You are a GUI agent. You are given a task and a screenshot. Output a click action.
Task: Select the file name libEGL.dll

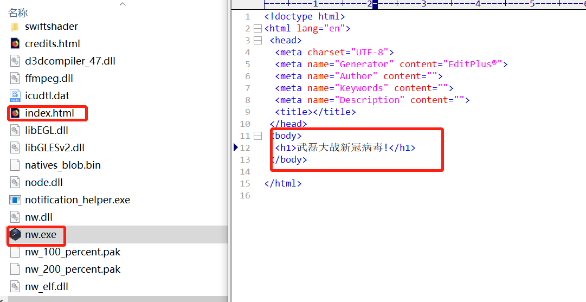tap(46, 131)
